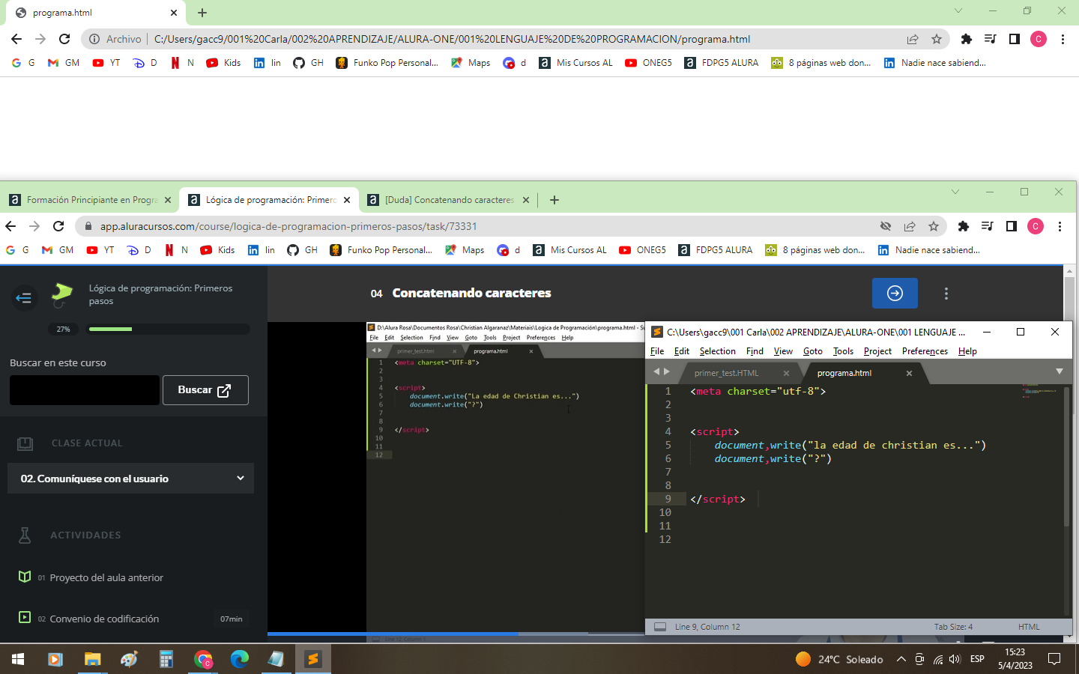The image size is (1079, 674).
Task: Toggle Sublime Text side bar switcher in status bar
Action: (x=660, y=627)
